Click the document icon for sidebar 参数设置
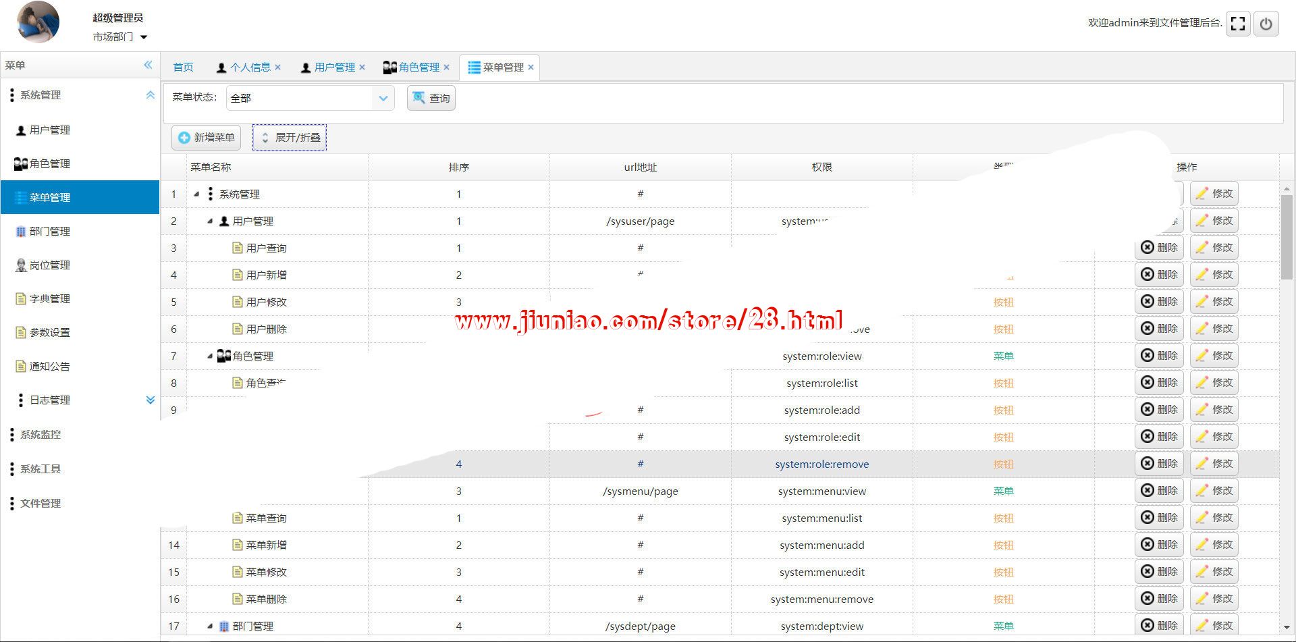The image size is (1296, 642). (21, 332)
